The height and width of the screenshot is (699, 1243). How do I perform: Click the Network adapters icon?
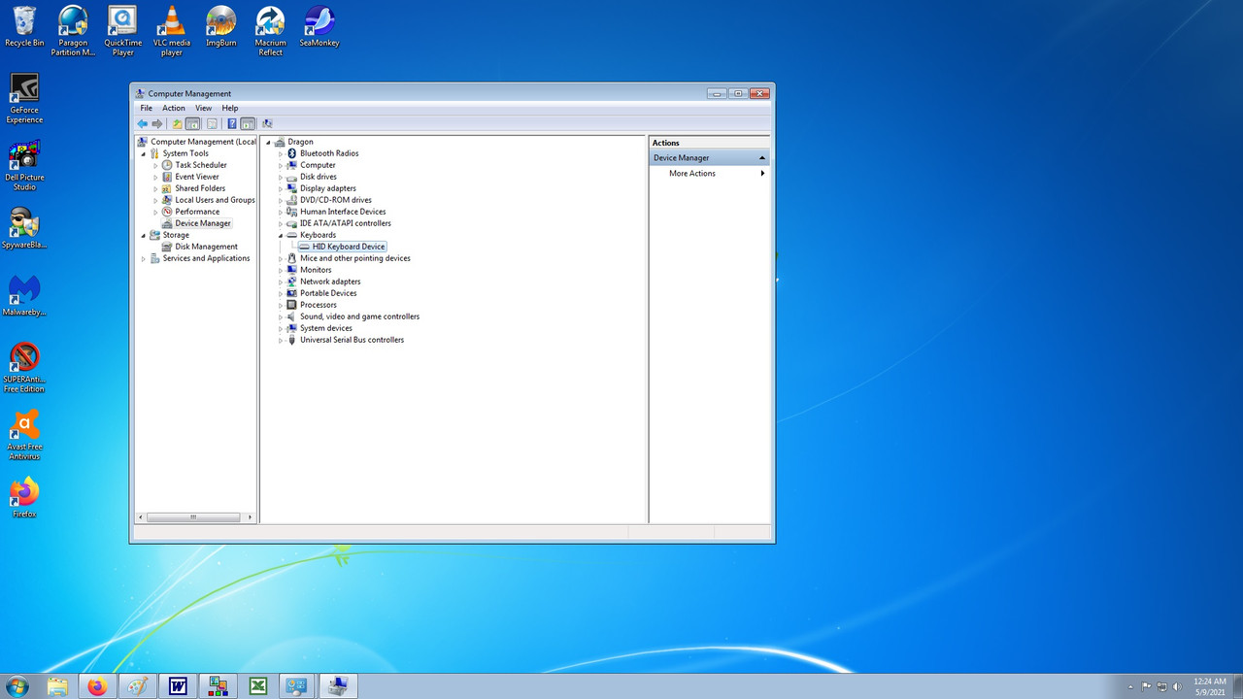pyautogui.click(x=291, y=282)
